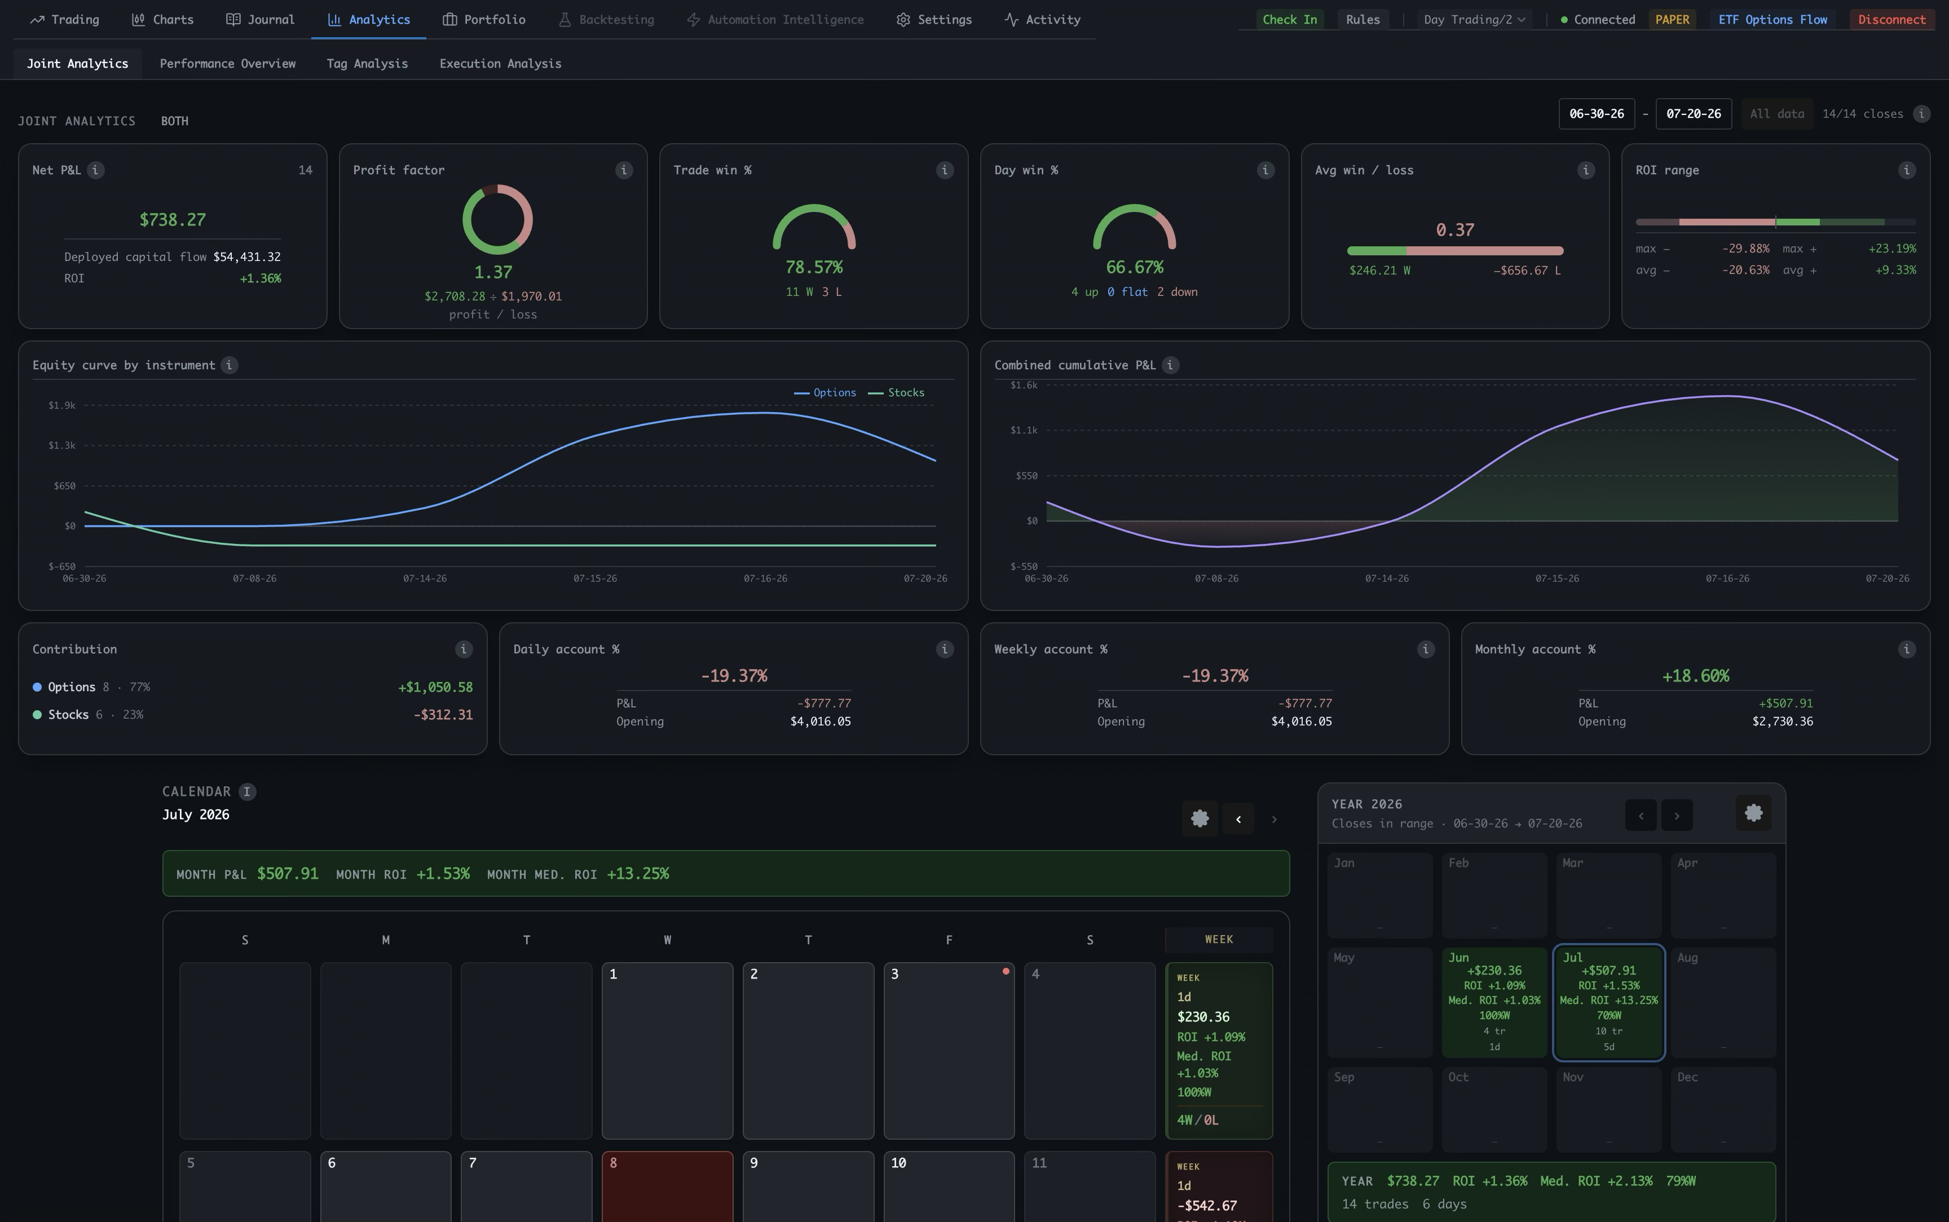Edit the end date 07-20-26 field
The width and height of the screenshot is (1949, 1222).
click(1694, 114)
